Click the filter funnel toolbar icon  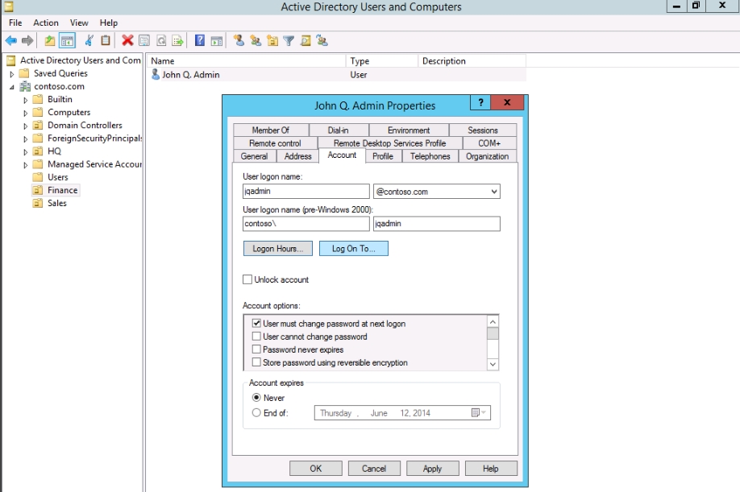pos(289,40)
